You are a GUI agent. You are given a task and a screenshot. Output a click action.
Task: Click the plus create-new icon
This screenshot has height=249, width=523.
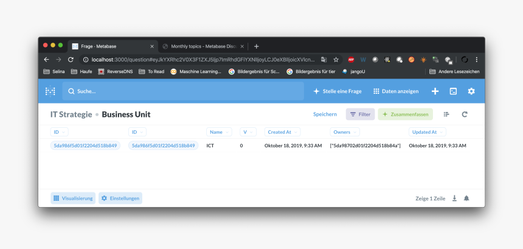click(x=435, y=91)
